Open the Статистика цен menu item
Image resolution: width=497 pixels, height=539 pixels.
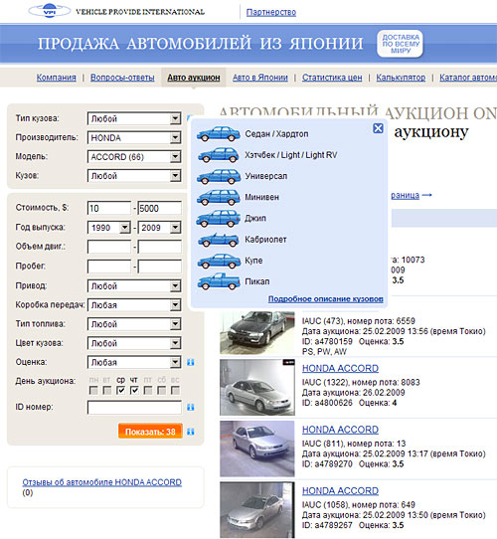pos(332,78)
